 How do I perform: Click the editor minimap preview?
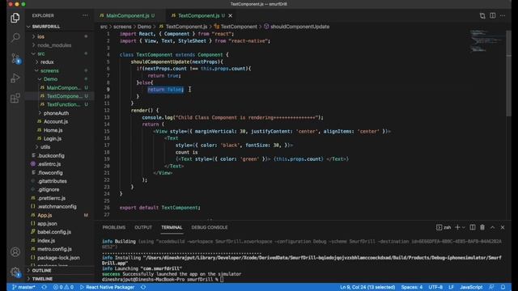tap(486, 41)
